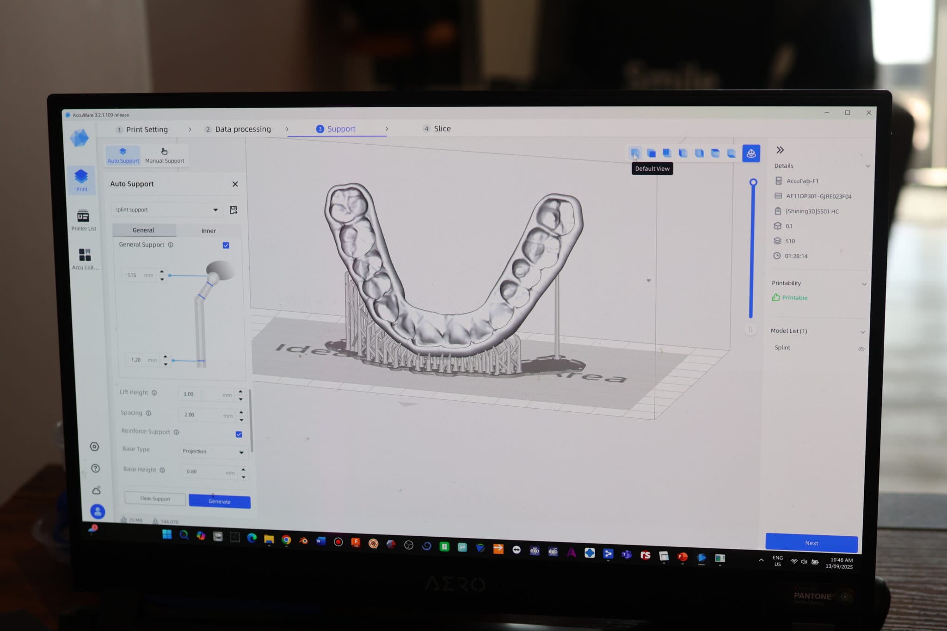Show Lift Height info tooltip
The image size is (947, 631).
(x=154, y=393)
